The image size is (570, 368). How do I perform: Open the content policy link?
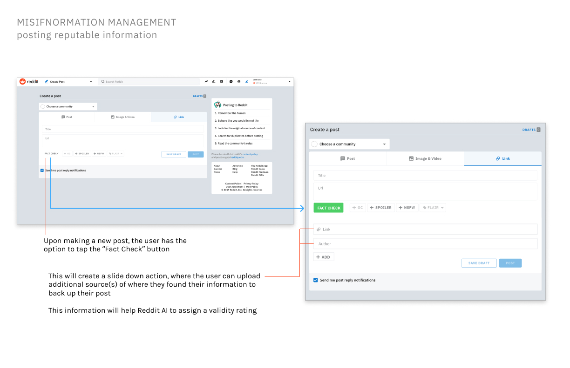pos(250,154)
